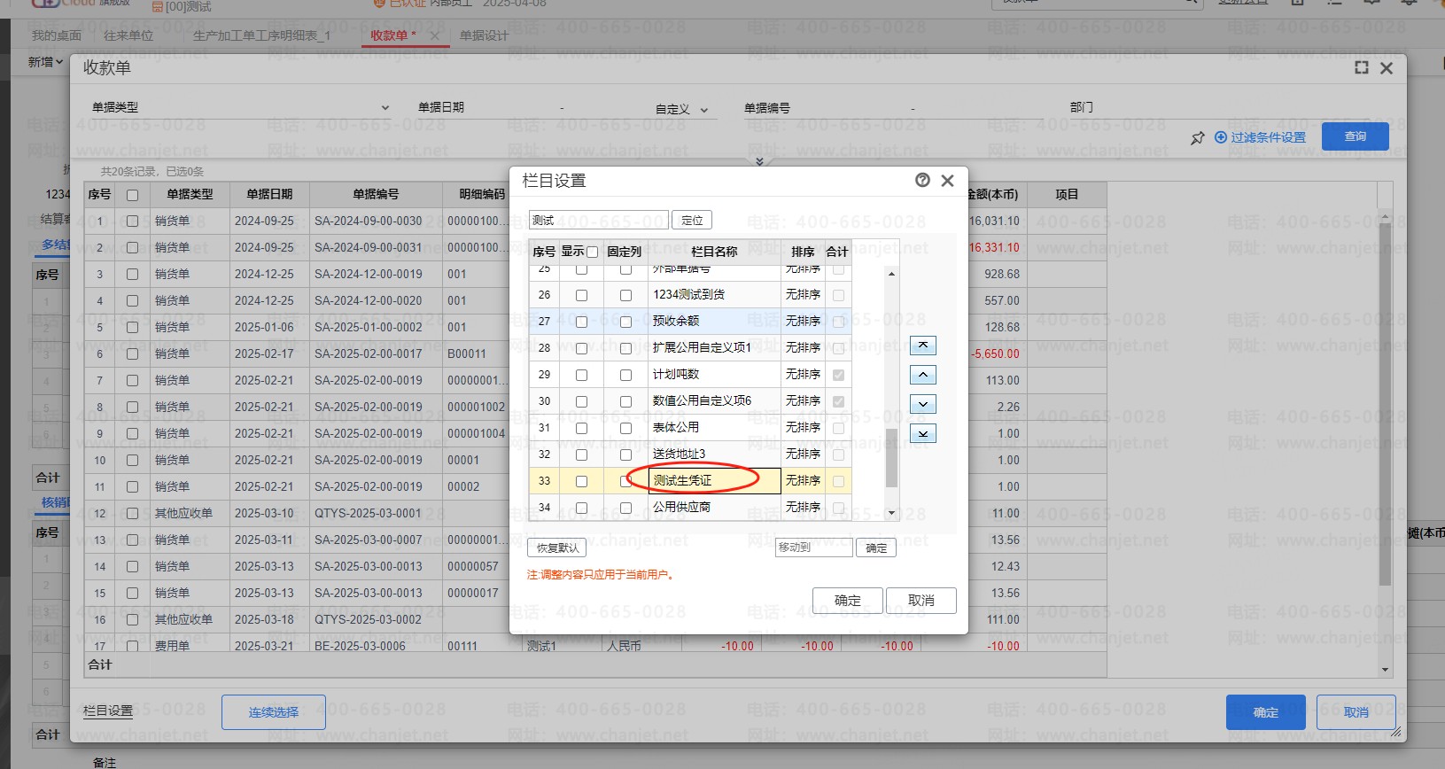The width and height of the screenshot is (1445, 769).
Task: Click 连续选择 button
Action: [274, 712]
